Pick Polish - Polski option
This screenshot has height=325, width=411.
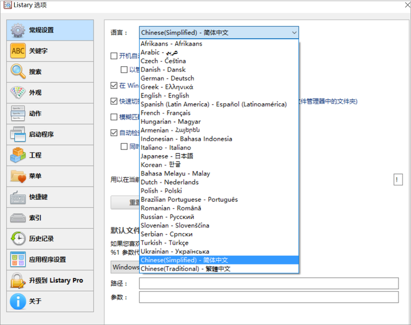click(219, 190)
